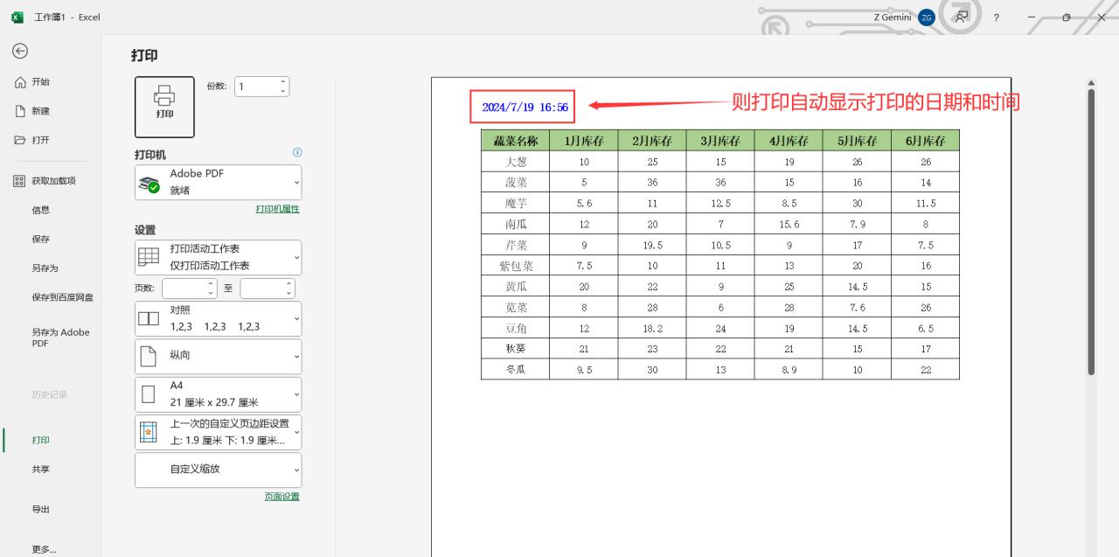This screenshot has width=1119, height=557.
Task: Click the 魔芋 row label
Action: pos(516,204)
